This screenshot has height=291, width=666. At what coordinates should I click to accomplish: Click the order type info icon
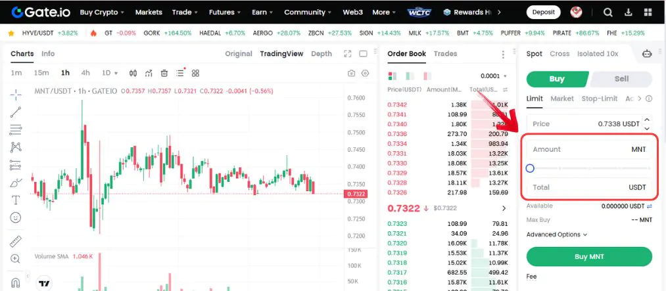(649, 99)
